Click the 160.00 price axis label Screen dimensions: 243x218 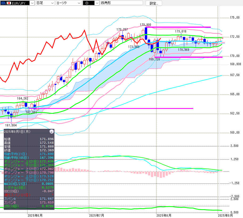[235, 133]
